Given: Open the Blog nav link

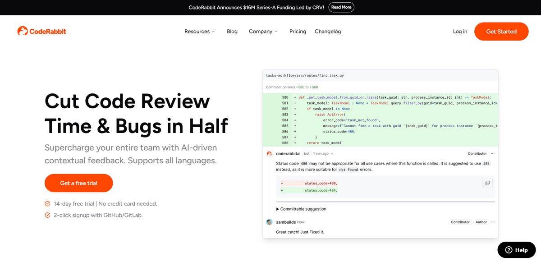Looking at the screenshot, I should click(x=232, y=32).
